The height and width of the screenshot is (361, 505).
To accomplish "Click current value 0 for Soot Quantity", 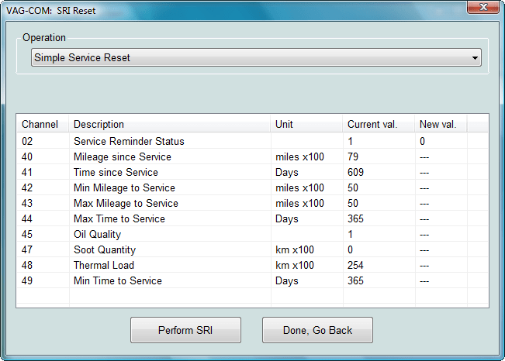I will [351, 249].
